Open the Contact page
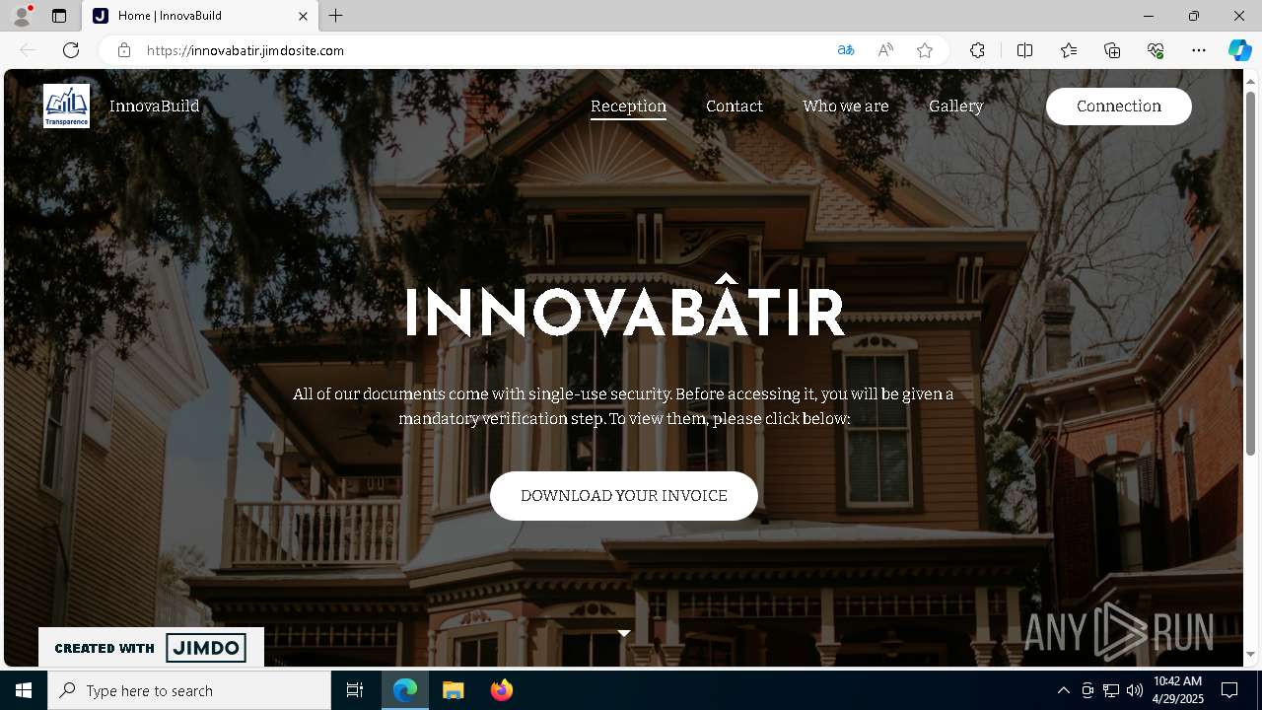Image resolution: width=1262 pixels, height=710 pixels. (735, 106)
